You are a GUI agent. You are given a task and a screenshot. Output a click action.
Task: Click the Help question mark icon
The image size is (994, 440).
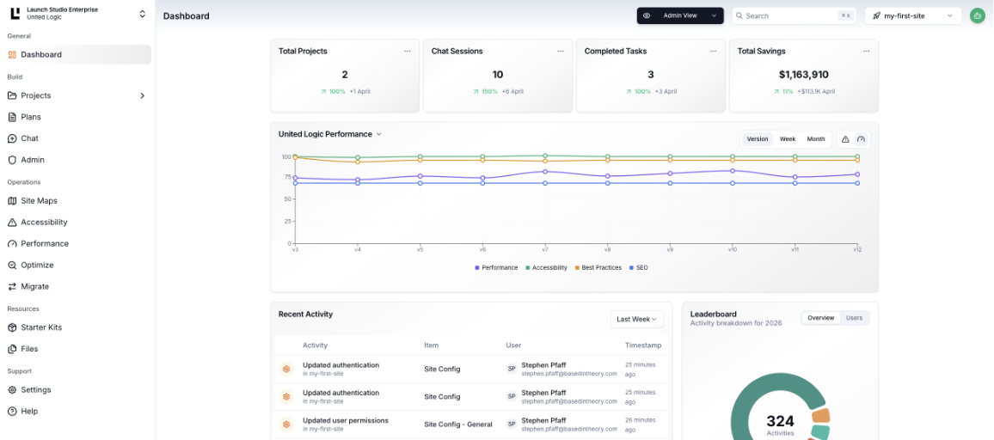tap(12, 412)
